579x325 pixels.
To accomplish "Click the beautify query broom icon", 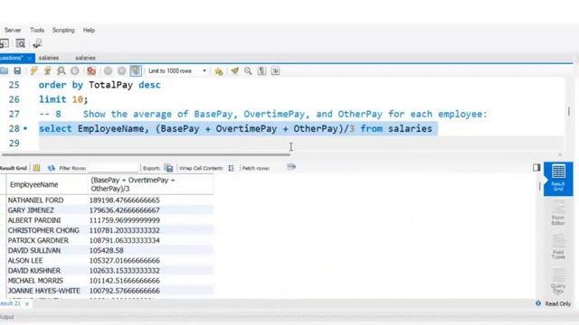I will (x=234, y=70).
